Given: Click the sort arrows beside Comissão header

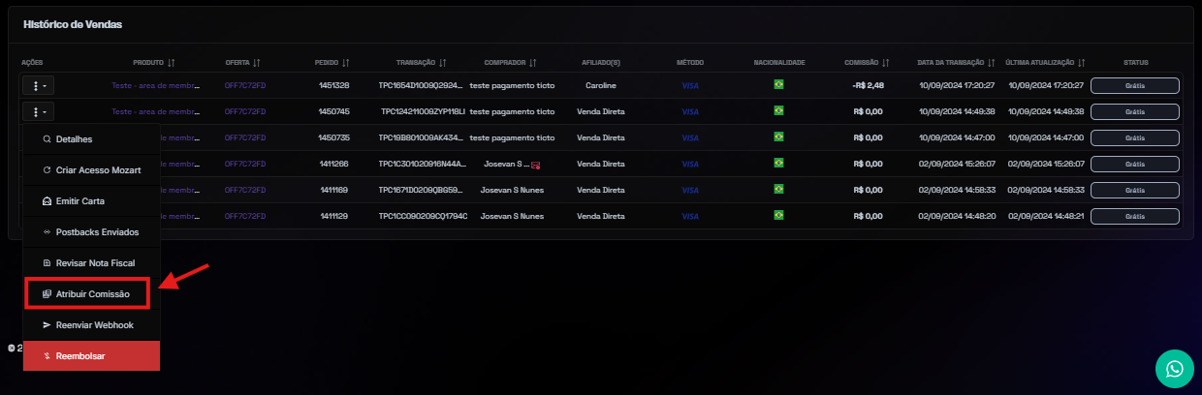Looking at the screenshot, I should [886, 63].
